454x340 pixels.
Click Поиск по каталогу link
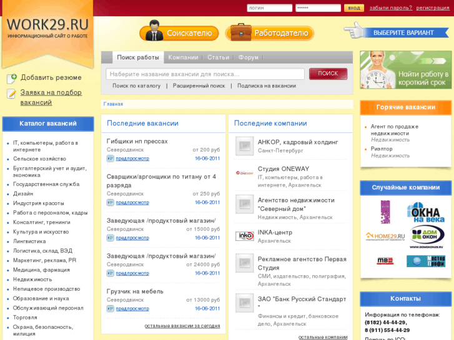136,86
